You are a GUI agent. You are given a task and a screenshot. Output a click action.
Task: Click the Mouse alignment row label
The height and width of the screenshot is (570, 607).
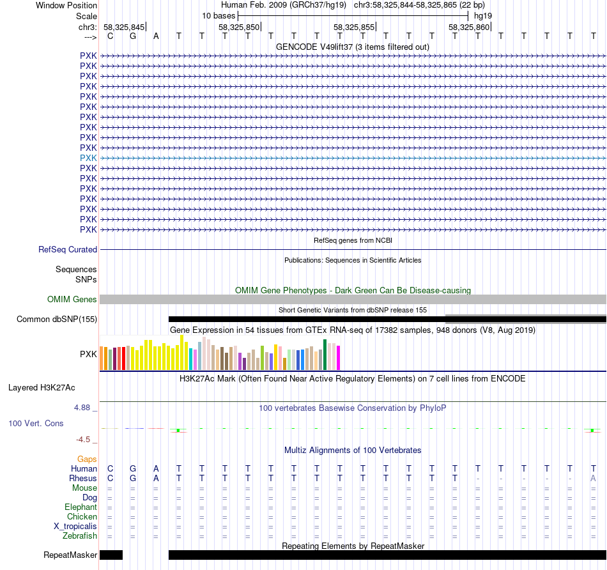(84, 488)
